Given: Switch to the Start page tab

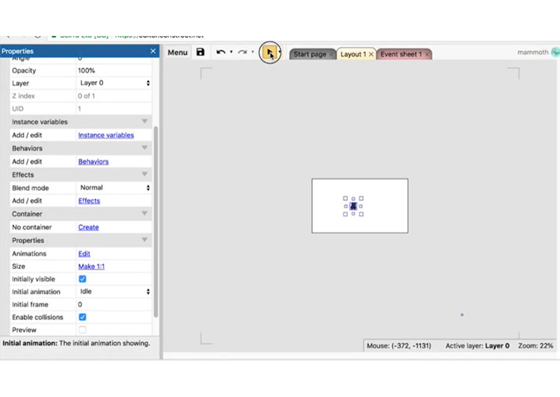Looking at the screenshot, I should [x=310, y=54].
